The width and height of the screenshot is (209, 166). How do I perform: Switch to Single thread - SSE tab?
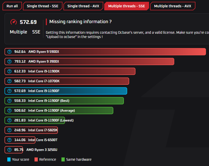(42, 6)
